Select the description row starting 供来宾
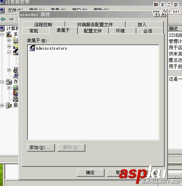Image resolution: width=182 pixels, height=186 pixels. 175,54
